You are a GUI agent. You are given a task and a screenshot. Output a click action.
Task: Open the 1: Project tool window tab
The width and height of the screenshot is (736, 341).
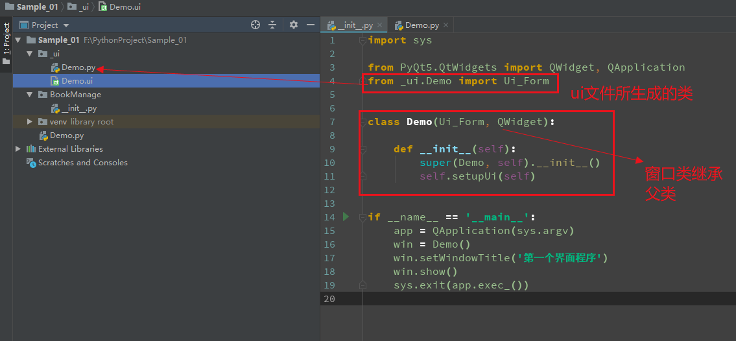coord(6,43)
